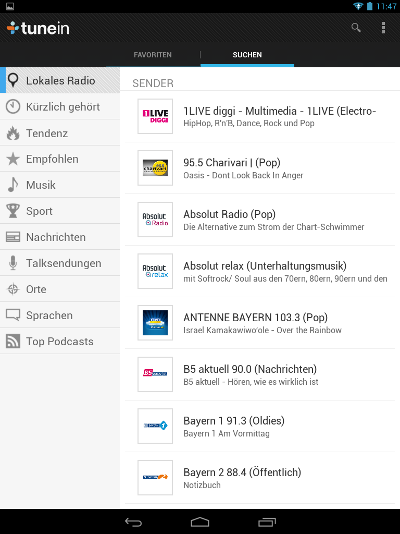The image size is (400, 534).
Task: Tap the search magnifier icon
Action: [356, 28]
